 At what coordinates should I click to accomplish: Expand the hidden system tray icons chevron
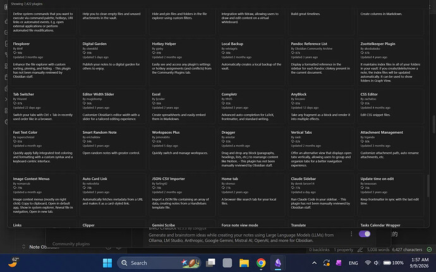[x=314, y=263]
